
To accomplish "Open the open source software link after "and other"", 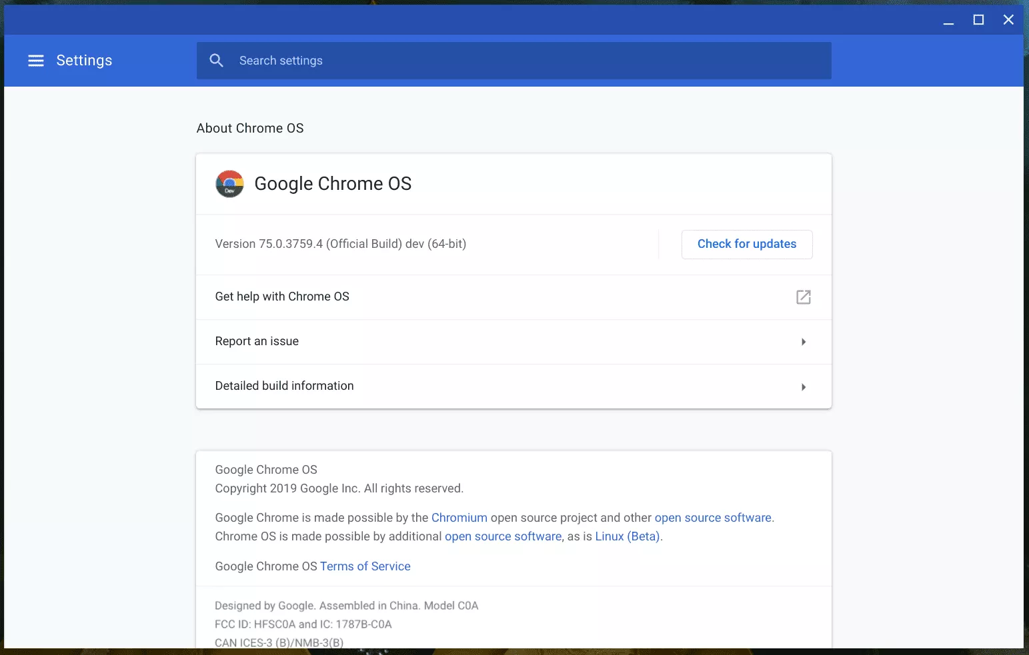I will pos(712,518).
